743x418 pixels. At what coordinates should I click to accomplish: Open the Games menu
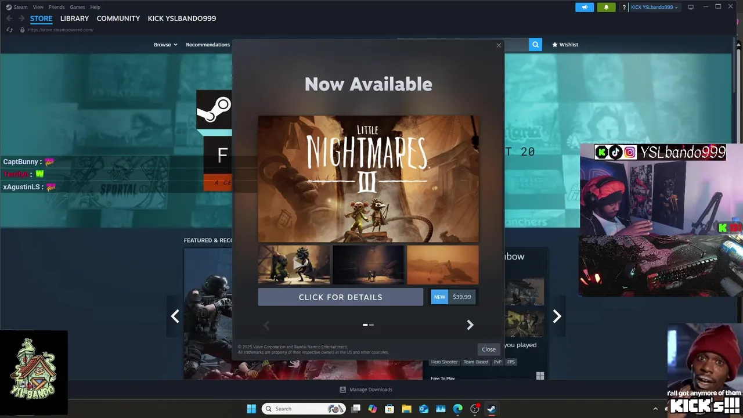pyautogui.click(x=77, y=7)
